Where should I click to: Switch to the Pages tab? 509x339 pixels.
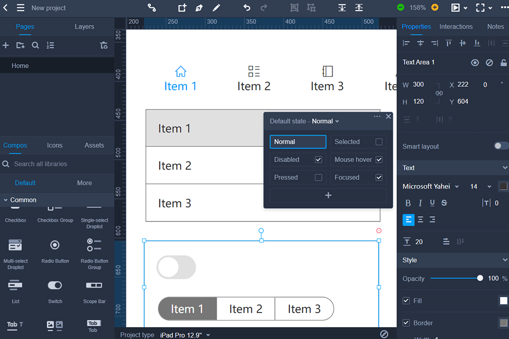[x=25, y=26]
